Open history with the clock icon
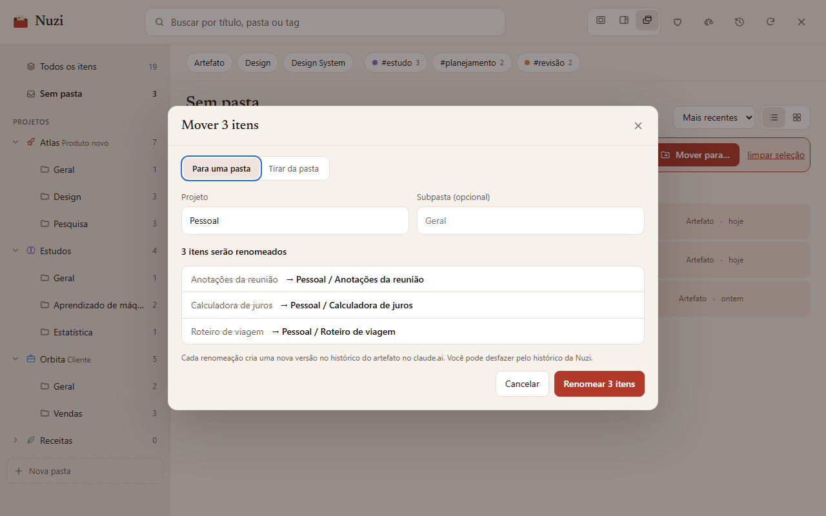 point(740,22)
